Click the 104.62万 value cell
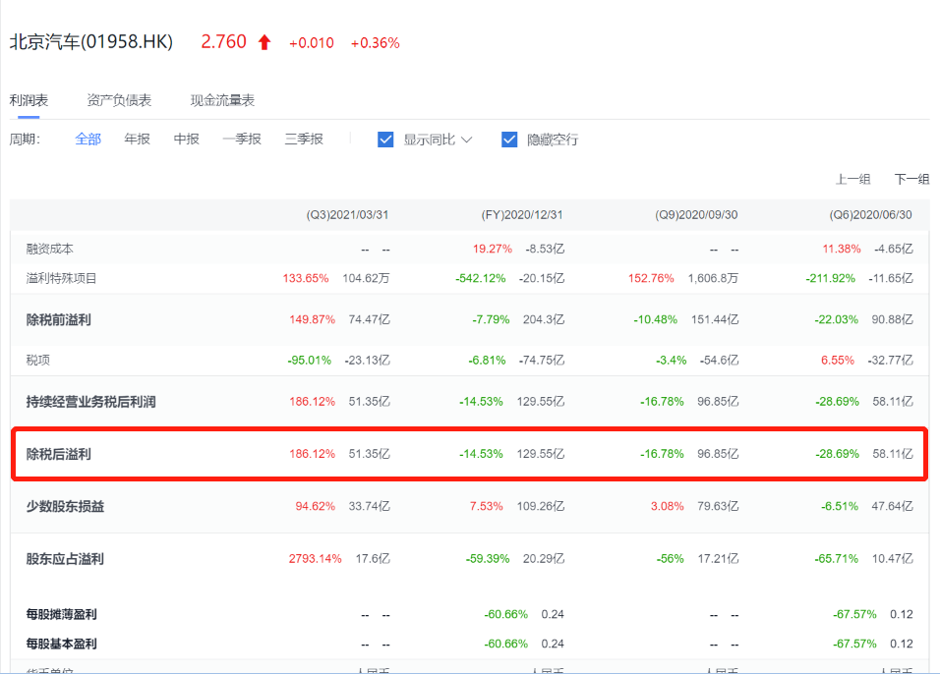 coord(366,278)
